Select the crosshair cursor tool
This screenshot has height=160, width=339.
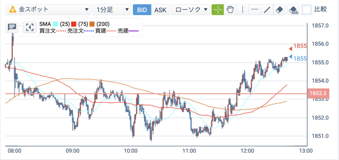pos(218,10)
